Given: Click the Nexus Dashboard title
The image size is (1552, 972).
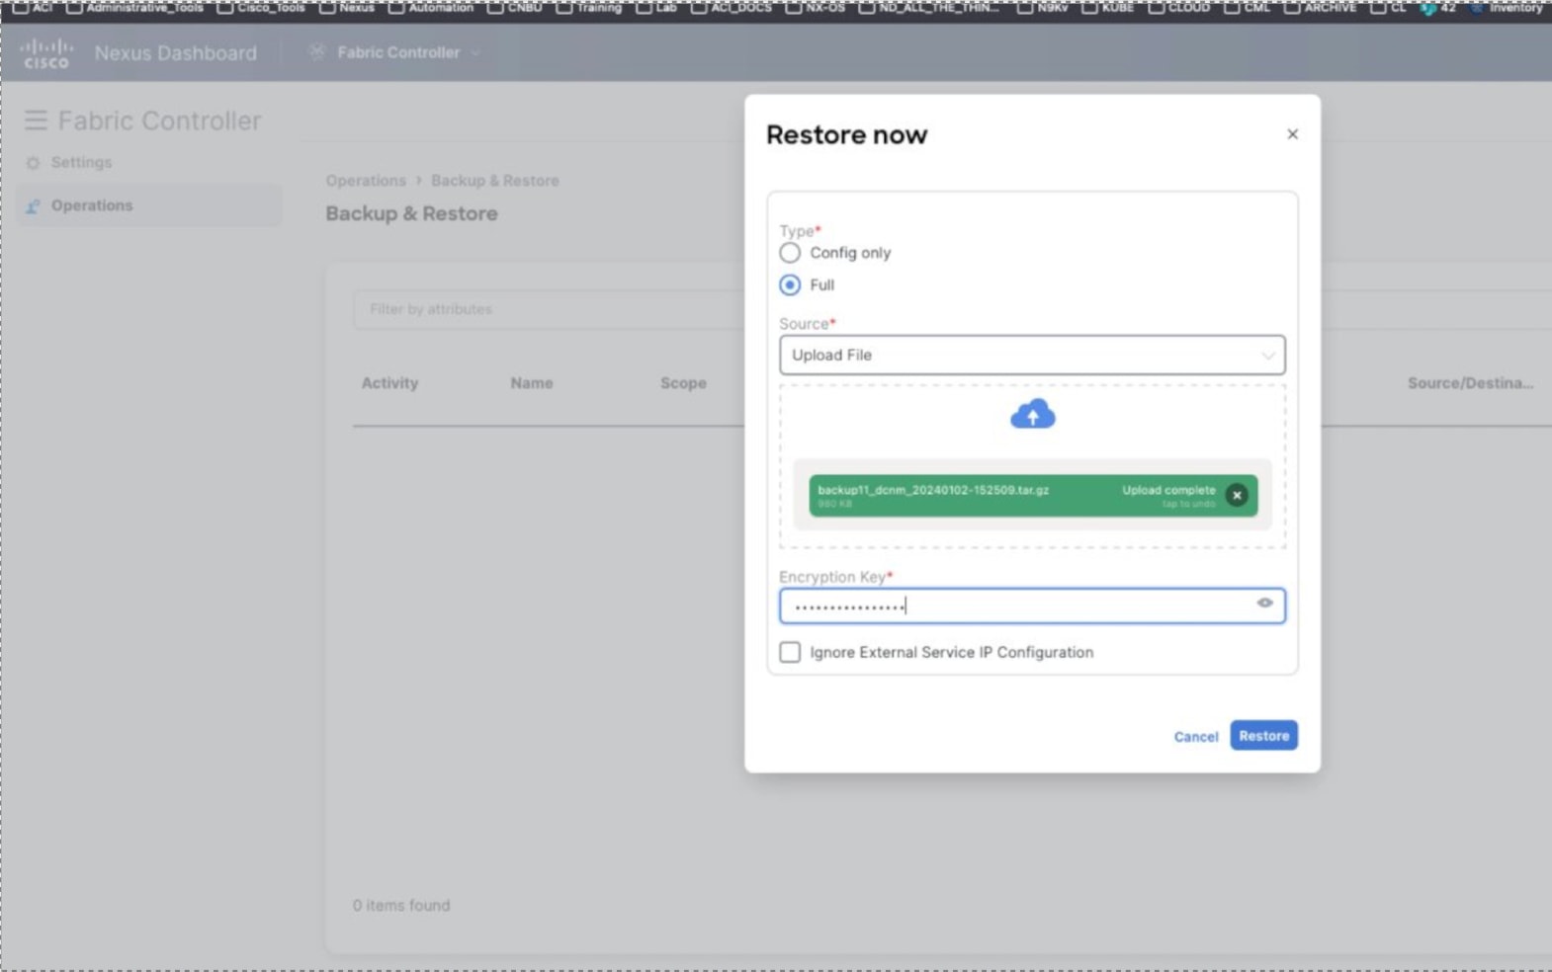Looking at the screenshot, I should click(x=175, y=53).
